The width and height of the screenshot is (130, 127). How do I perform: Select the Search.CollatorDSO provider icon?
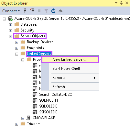[x=35, y=95]
